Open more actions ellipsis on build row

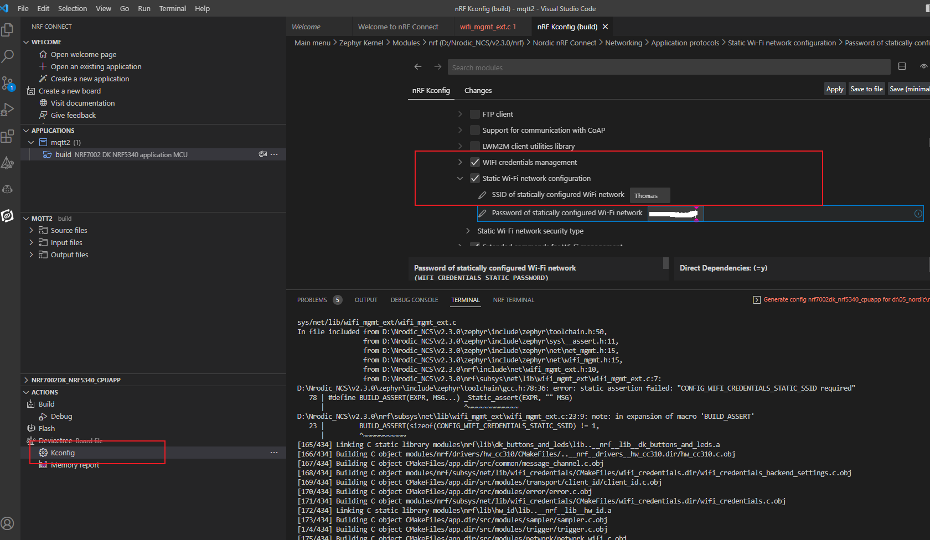click(274, 154)
